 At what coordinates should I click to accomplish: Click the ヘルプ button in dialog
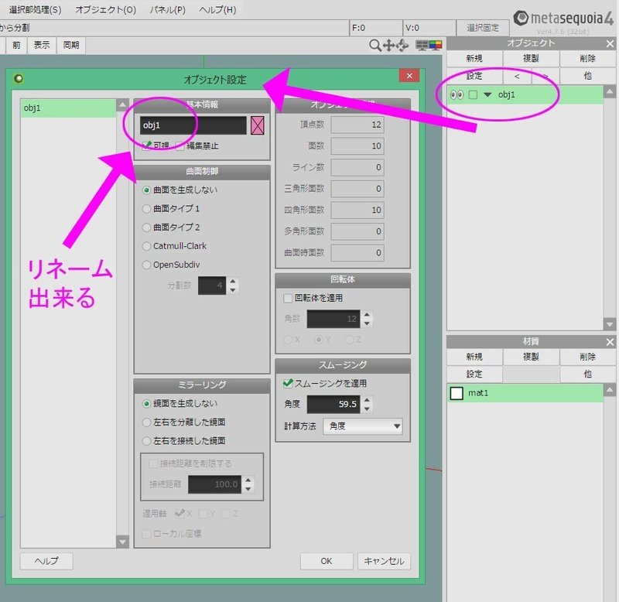[46, 561]
